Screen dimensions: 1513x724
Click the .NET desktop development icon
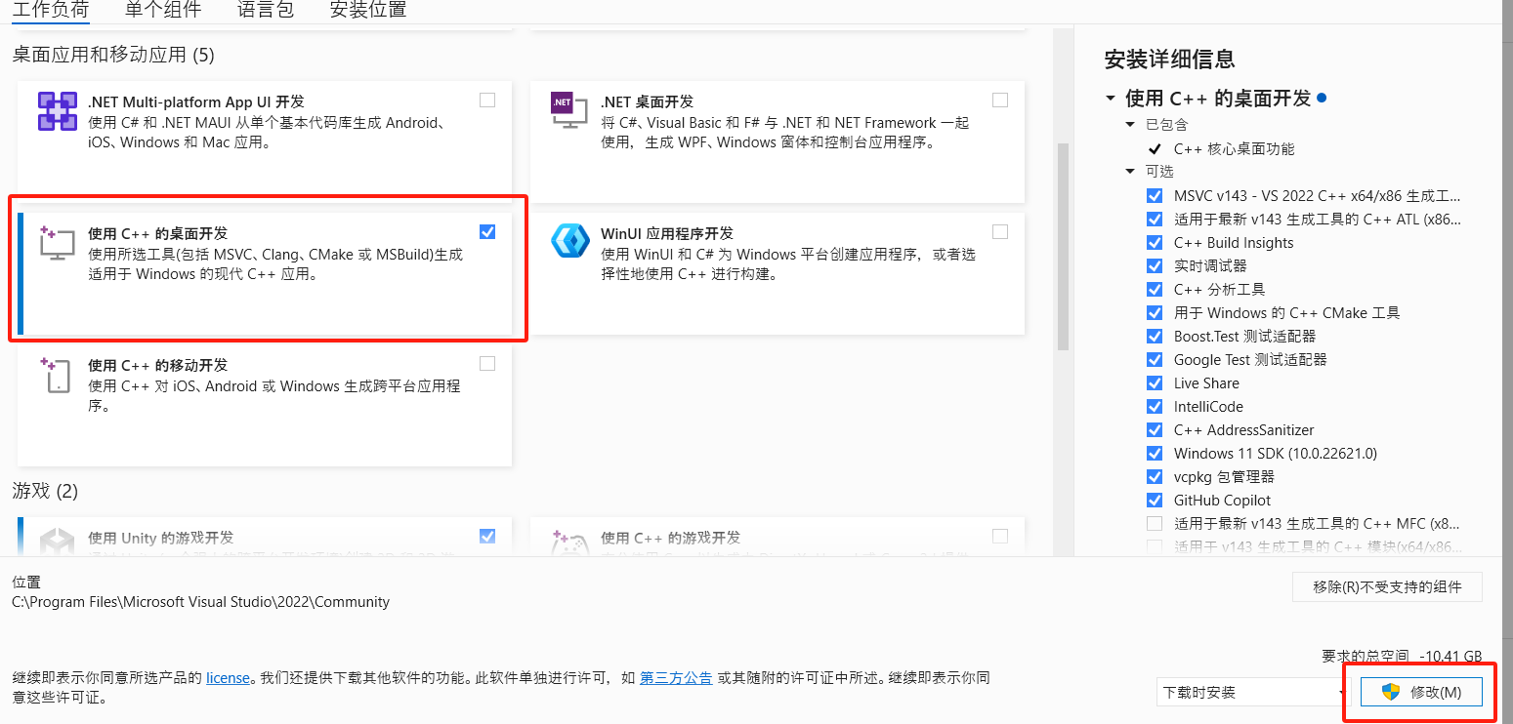569,111
